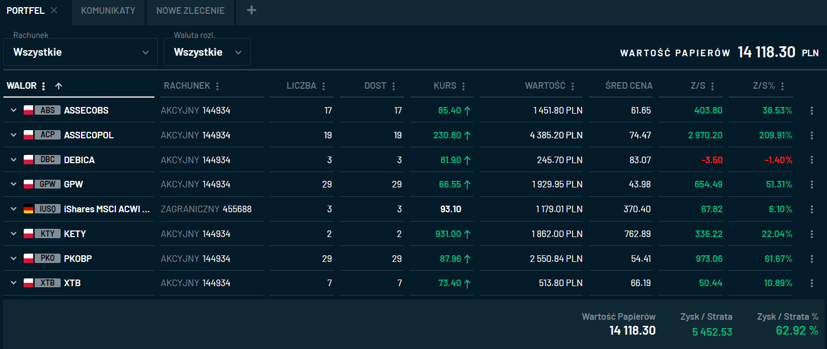Image resolution: width=827 pixels, height=349 pixels.
Task: Click the DEBICA instrument name
Action: 79,160
